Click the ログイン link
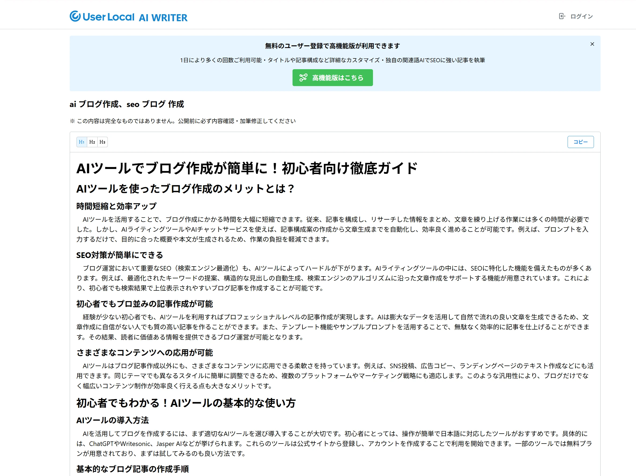 point(582,16)
